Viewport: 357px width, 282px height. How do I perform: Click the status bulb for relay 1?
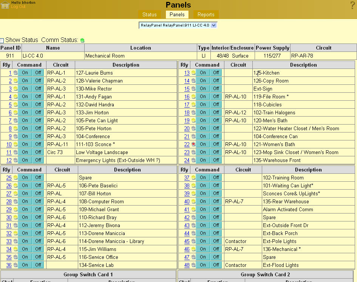15,73
